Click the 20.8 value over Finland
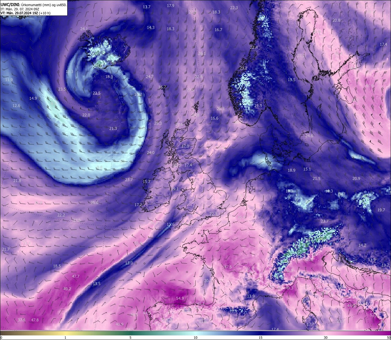 pos(336,20)
